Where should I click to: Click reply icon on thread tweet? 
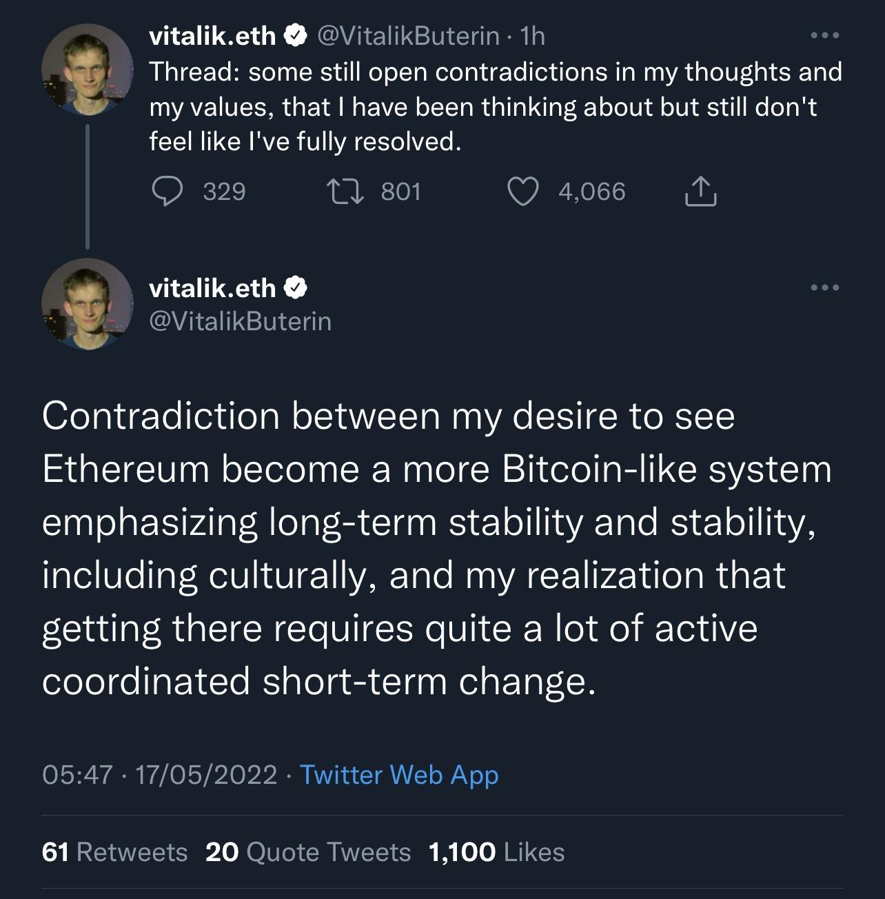(x=167, y=191)
